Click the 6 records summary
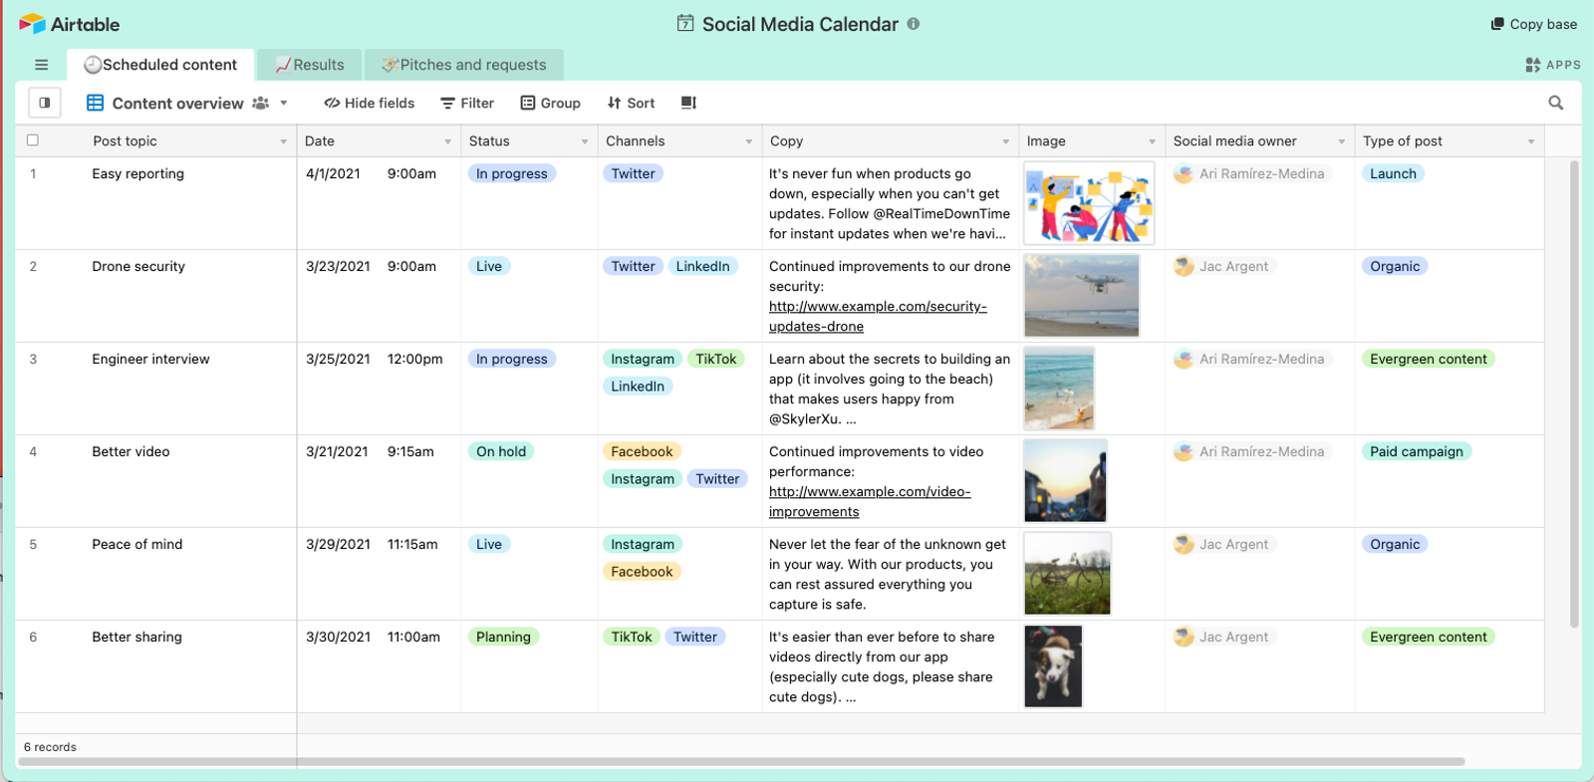 click(x=50, y=747)
